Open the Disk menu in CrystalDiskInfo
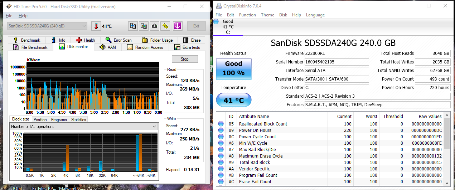This screenshot has height=190, width=455. pyautogui.click(x=283, y=15)
